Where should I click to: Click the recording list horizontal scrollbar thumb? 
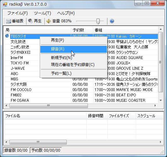[x=38, y=142]
